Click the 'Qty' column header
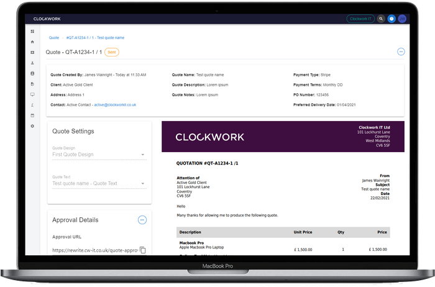The image size is (435, 287). click(x=341, y=232)
